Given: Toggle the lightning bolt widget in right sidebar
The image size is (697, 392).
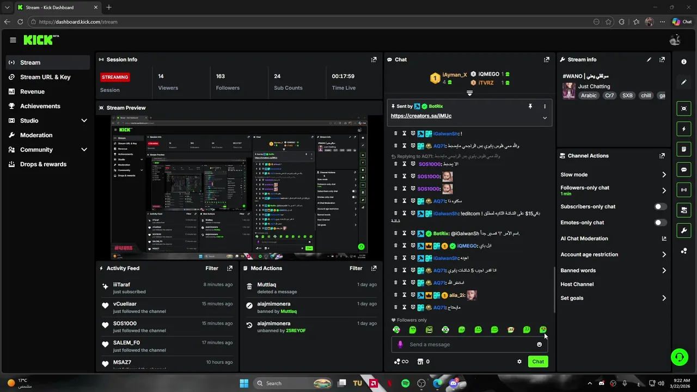Looking at the screenshot, I should pyautogui.click(x=684, y=129).
